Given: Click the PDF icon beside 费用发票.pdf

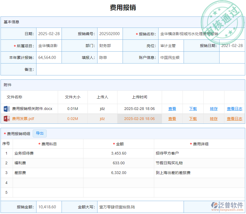Looking at the screenshot, I should (6, 118).
